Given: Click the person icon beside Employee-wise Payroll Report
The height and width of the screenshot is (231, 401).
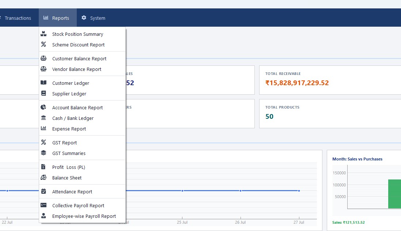Looking at the screenshot, I should point(43,216).
